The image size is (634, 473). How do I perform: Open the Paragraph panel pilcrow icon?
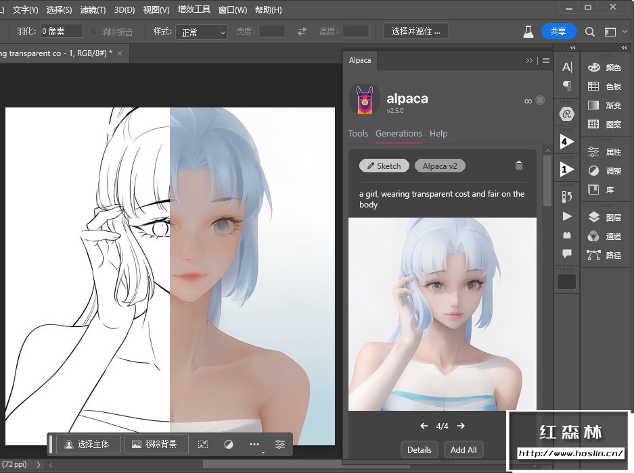[x=567, y=86]
